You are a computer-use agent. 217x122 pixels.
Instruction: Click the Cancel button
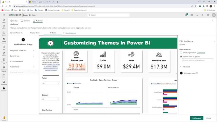tap(209, 118)
